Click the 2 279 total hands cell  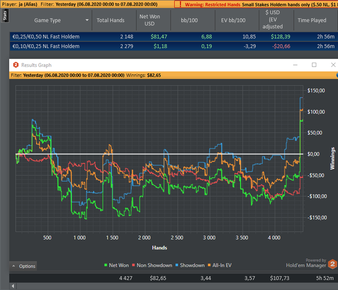pyautogui.click(x=127, y=46)
